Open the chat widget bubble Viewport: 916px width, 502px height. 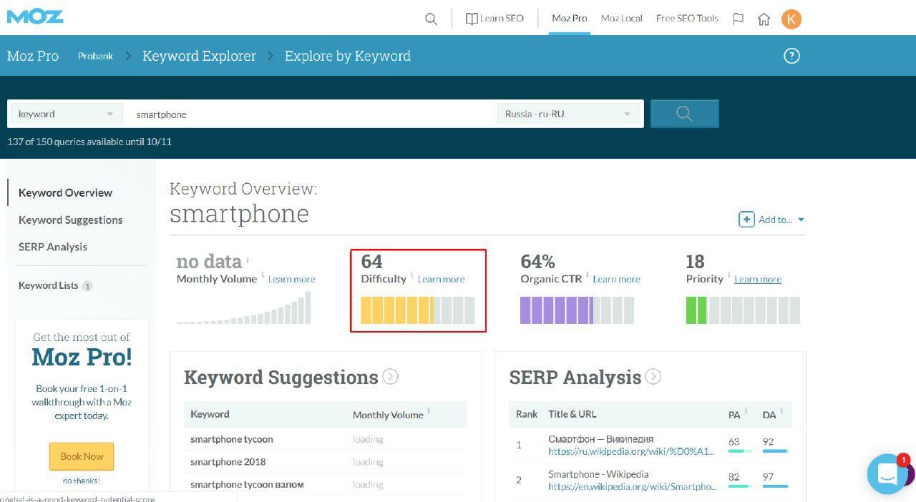(x=887, y=473)
